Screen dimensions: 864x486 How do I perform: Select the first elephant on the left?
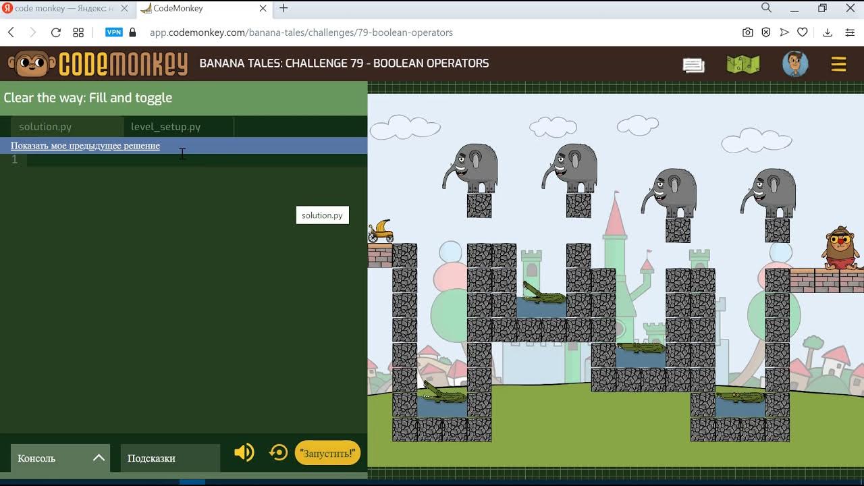pos(471,169)
